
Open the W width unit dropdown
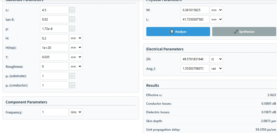pos(216,10)
